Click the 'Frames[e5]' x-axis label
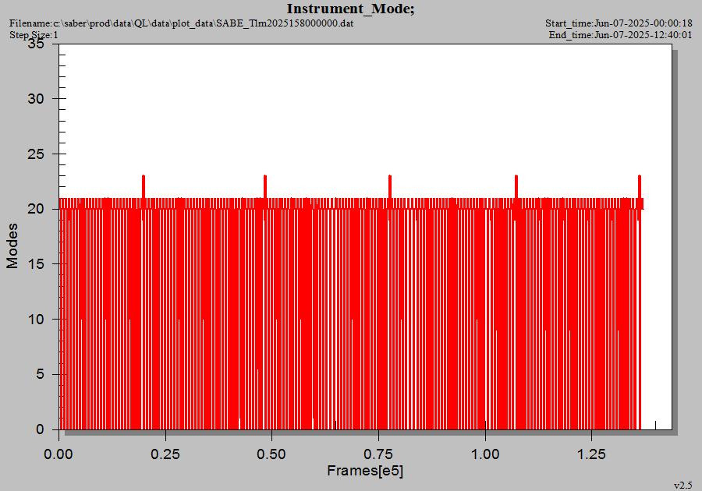702x491 pixels. 365,471
